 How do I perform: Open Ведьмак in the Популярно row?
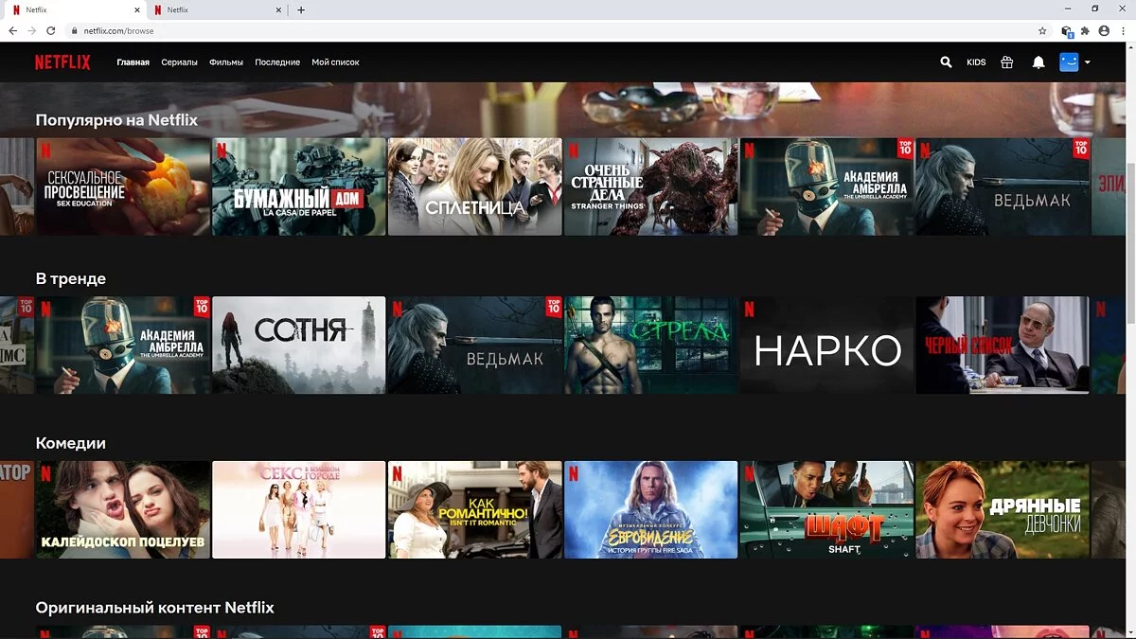1003,186
